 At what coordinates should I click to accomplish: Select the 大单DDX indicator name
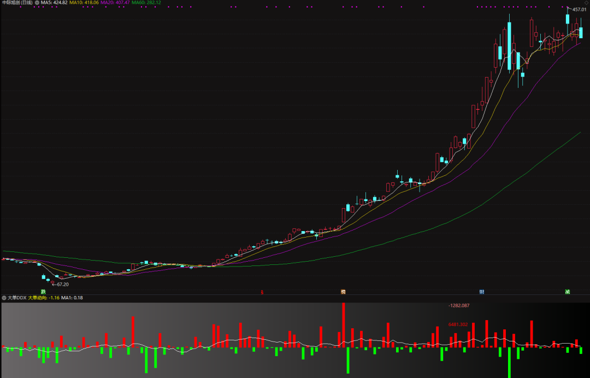[16, 298]
